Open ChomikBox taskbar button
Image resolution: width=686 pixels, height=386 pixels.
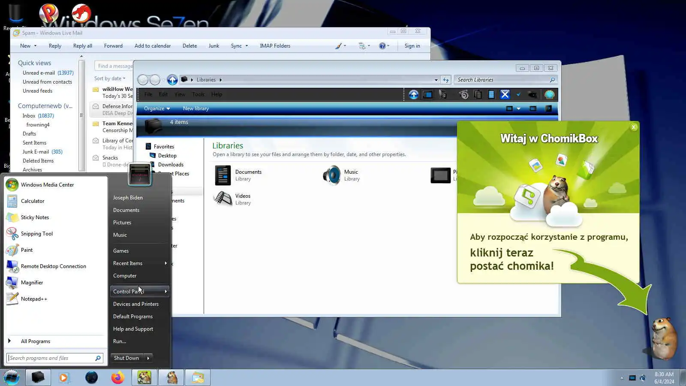click(144, 377)
